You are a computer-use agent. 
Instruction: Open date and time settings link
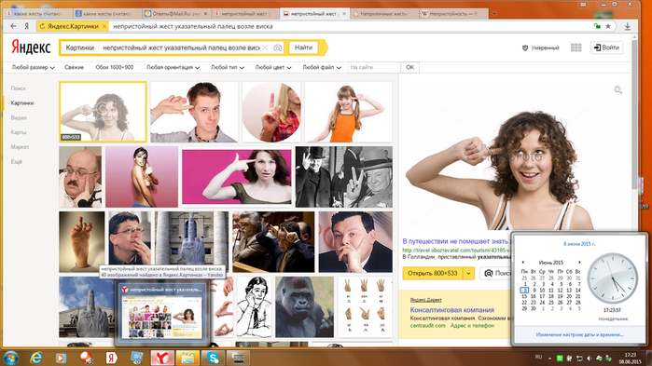(579, 334)
